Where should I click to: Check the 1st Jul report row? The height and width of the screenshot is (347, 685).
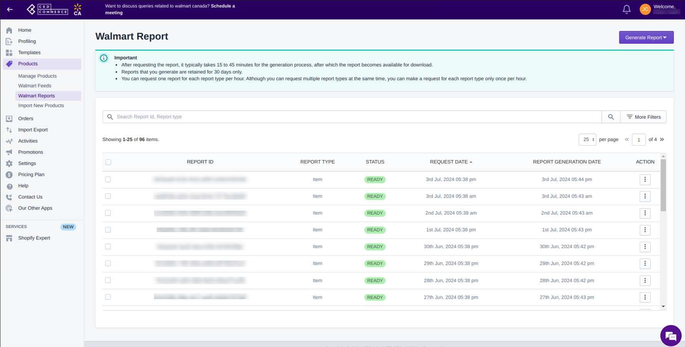(108, 230)
